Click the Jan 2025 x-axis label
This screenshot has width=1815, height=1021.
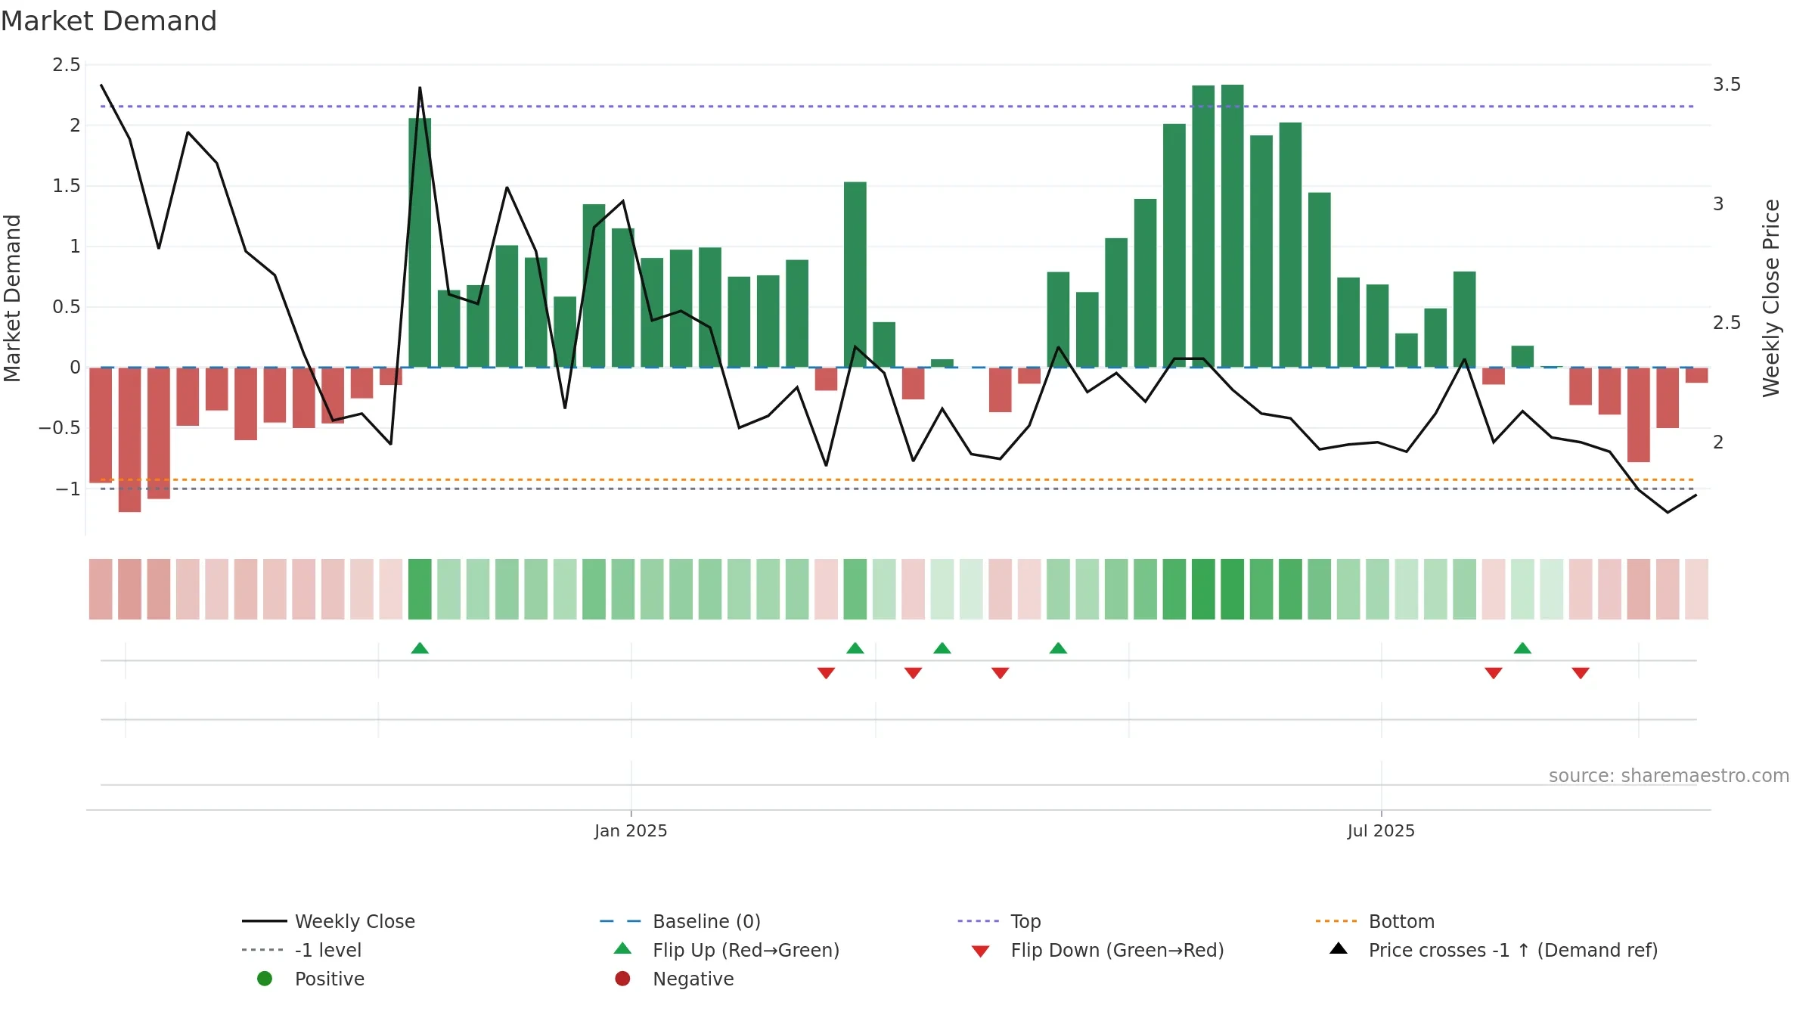point(631,831)
